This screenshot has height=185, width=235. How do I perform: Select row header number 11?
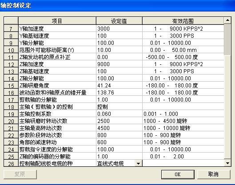[11, 57]
